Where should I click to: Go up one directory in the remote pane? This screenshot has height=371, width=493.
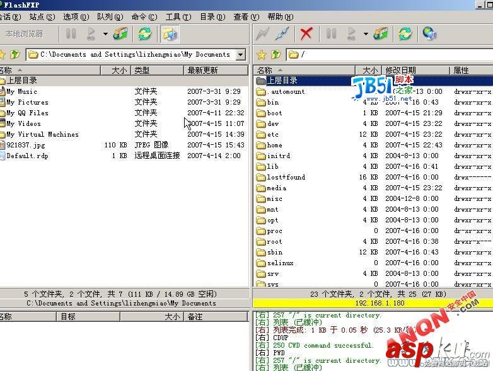pos(275,55)
